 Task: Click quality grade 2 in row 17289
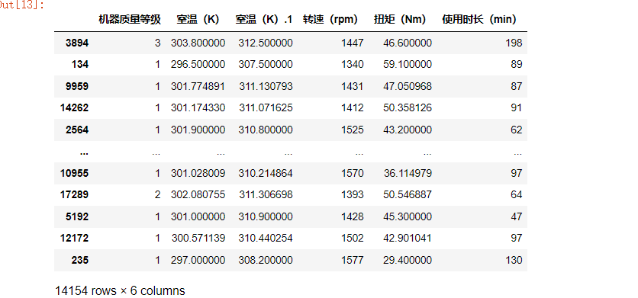pos(157,195)
